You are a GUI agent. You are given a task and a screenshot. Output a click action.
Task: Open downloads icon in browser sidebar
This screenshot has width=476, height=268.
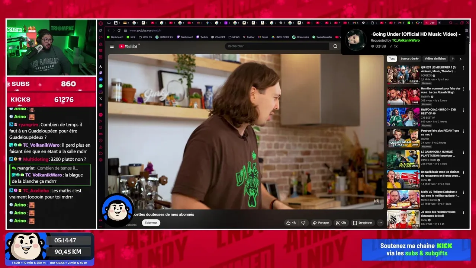pyautogui.click(x=101, y=147)
